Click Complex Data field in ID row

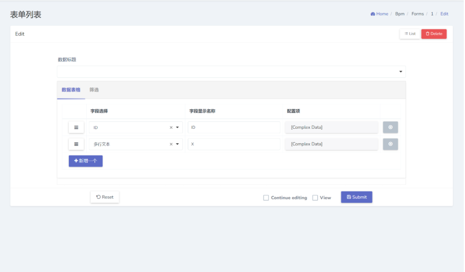(x=332, y=127)
